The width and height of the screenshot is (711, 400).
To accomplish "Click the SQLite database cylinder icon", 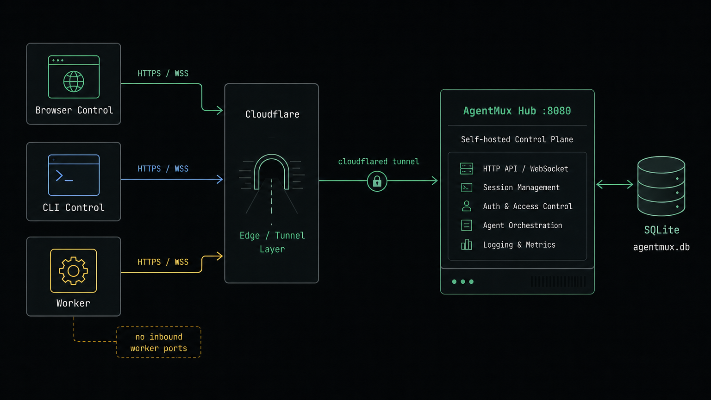I will pos(661,186).
